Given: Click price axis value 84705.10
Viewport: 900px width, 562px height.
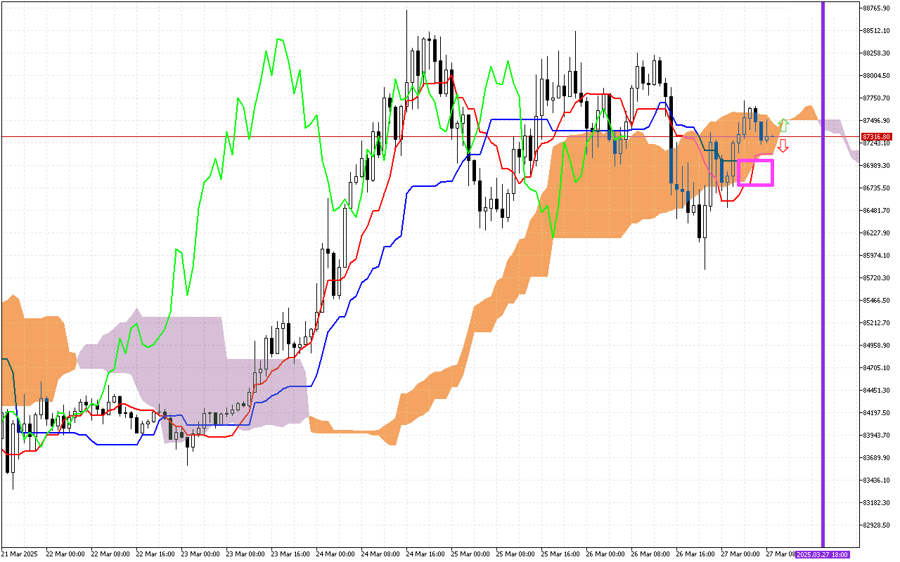Looking at the screenshot, I should [876, 368].
